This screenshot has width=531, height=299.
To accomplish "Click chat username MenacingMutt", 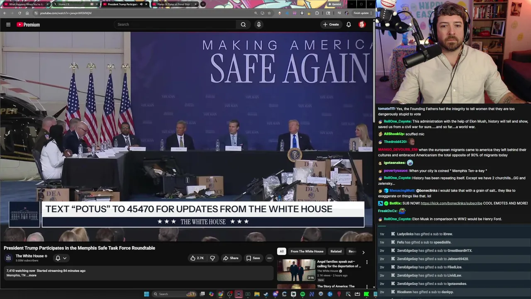I will tap(402, 191).
